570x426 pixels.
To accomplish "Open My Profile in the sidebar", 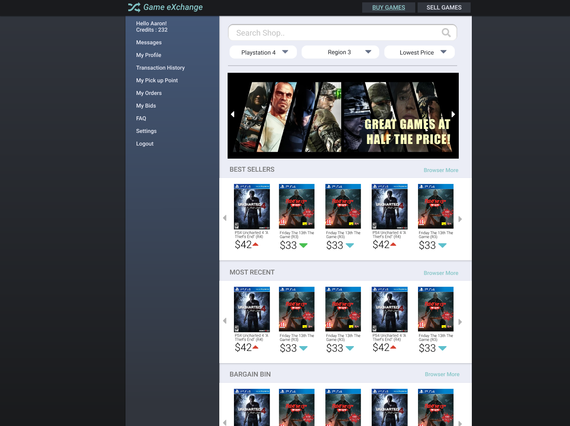I will (149, 55).
